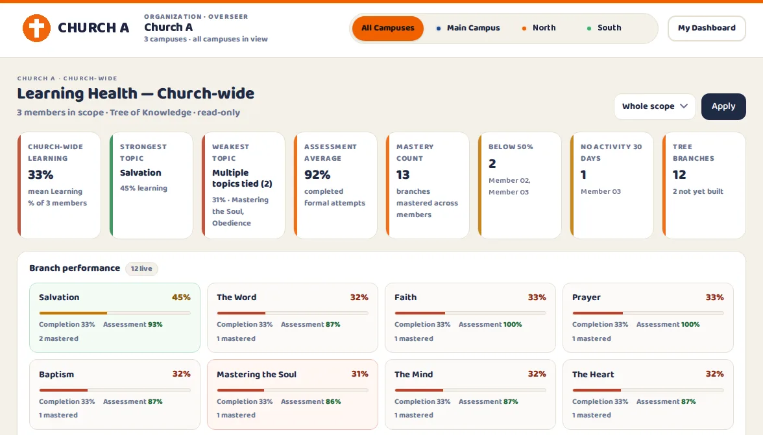Open The Word branch card
763x435 pixels.
pyautogui.click(x=293, y=318)
